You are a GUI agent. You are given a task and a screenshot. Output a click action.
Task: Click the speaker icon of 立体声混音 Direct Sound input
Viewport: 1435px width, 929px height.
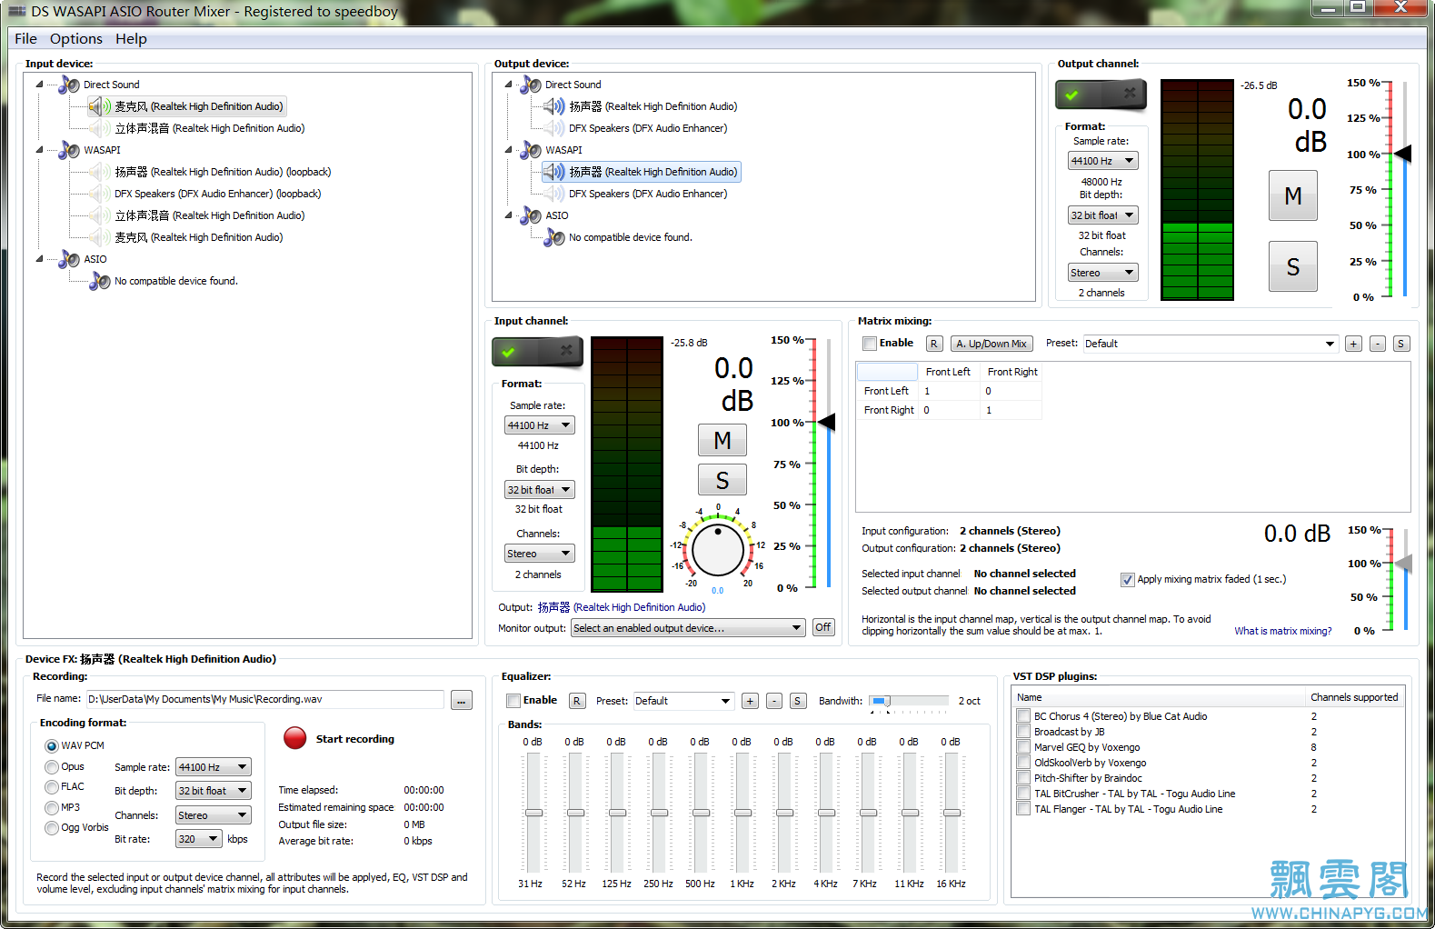(x=100, y=128)
